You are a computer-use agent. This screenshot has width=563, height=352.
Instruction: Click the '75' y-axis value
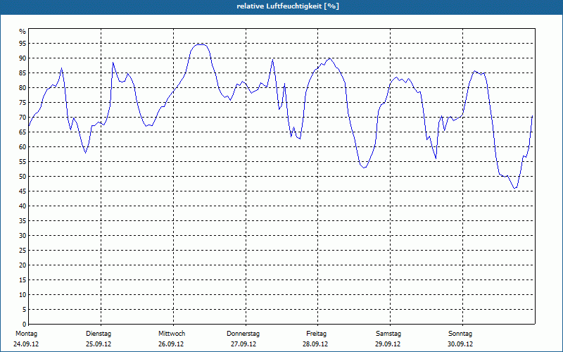[x=23, y=103]
